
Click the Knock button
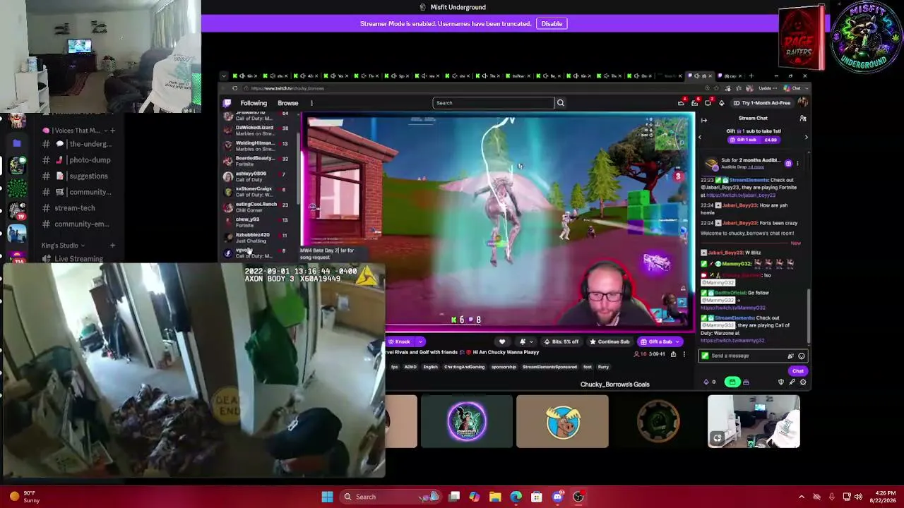click(399, 341)
